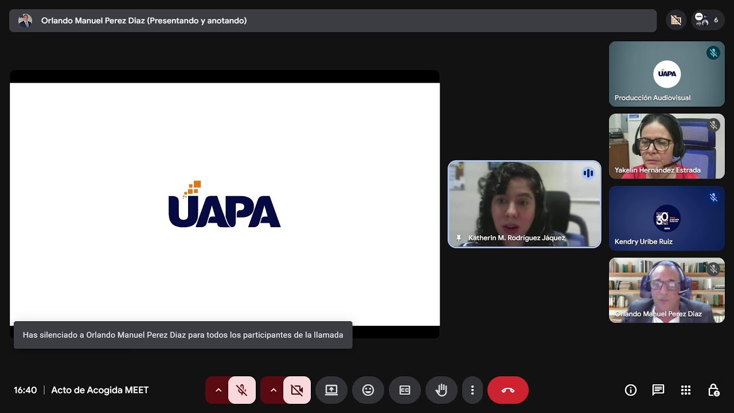Click the pin icon on Katherin's tile

(459, 238)
